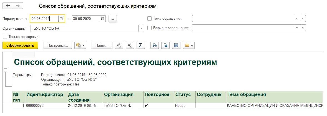327x116 pixels.
Task: Expand all groups in the report
Action: coord(130,45)
